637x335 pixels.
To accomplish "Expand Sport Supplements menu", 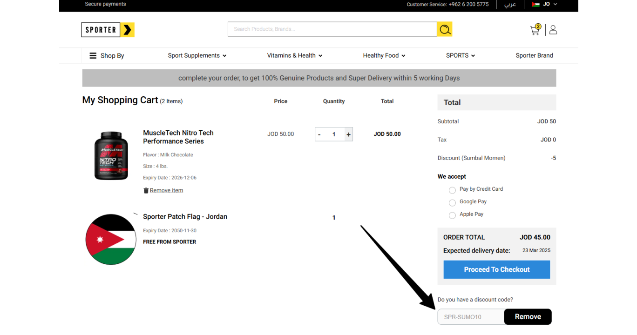I will click(197, 55).
